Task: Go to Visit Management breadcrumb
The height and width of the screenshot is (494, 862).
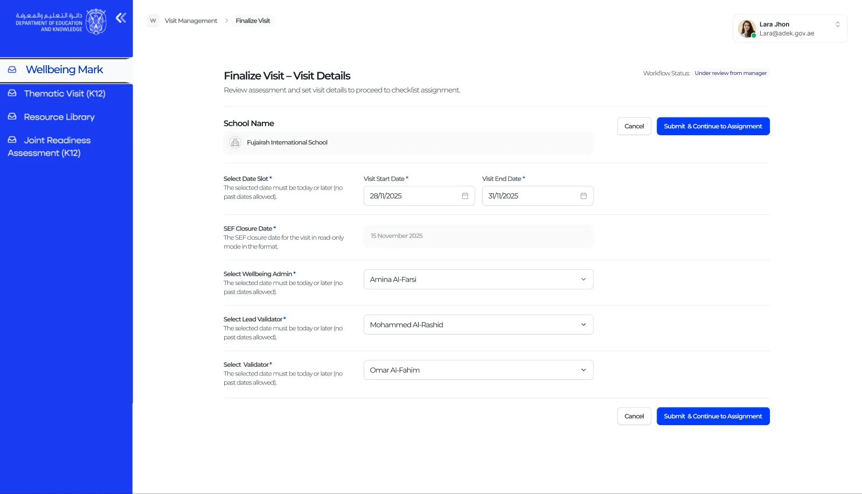Action: pyautogui.click(x=191, y=21)
